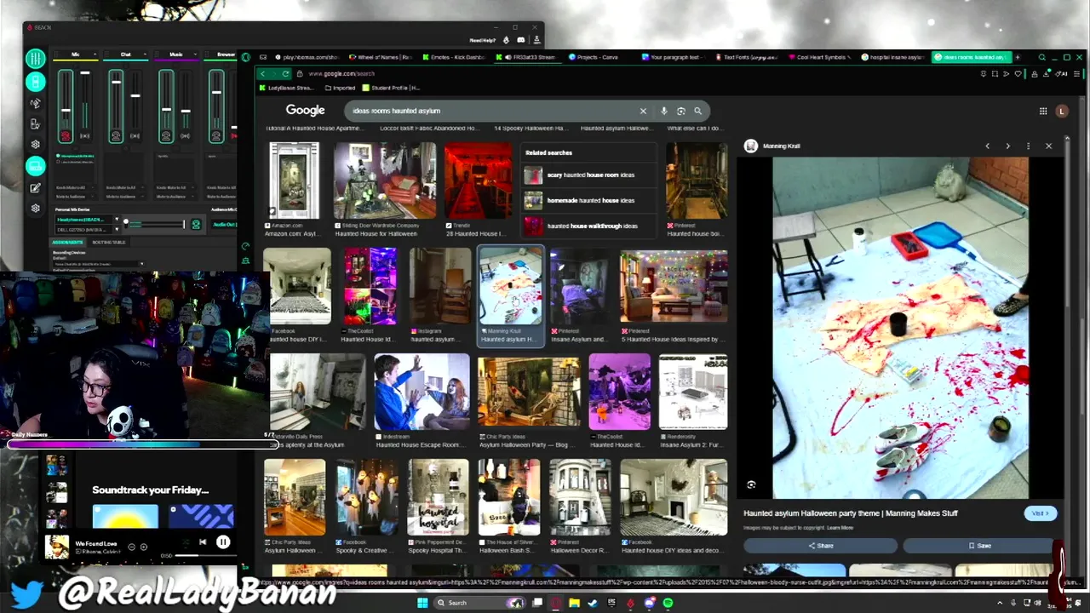Click the Visit button for Manning Makes Stuff

click(x=1040, y=513)
